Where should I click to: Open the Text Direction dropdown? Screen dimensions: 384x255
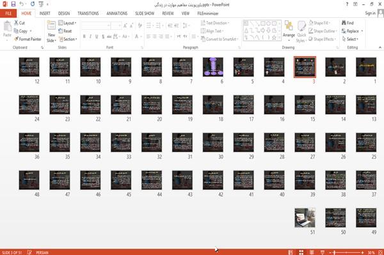click(x=215, y=23)
